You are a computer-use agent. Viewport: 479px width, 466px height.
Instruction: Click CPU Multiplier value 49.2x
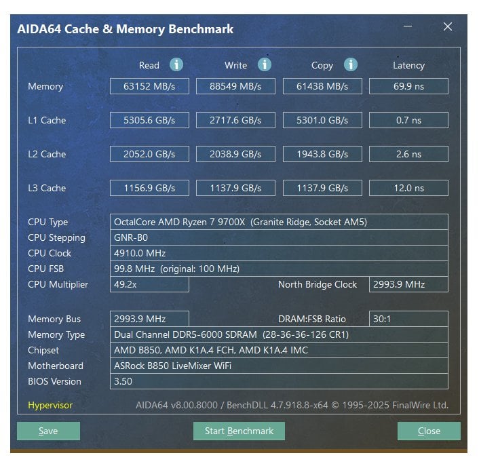click(x=149, y=284)
